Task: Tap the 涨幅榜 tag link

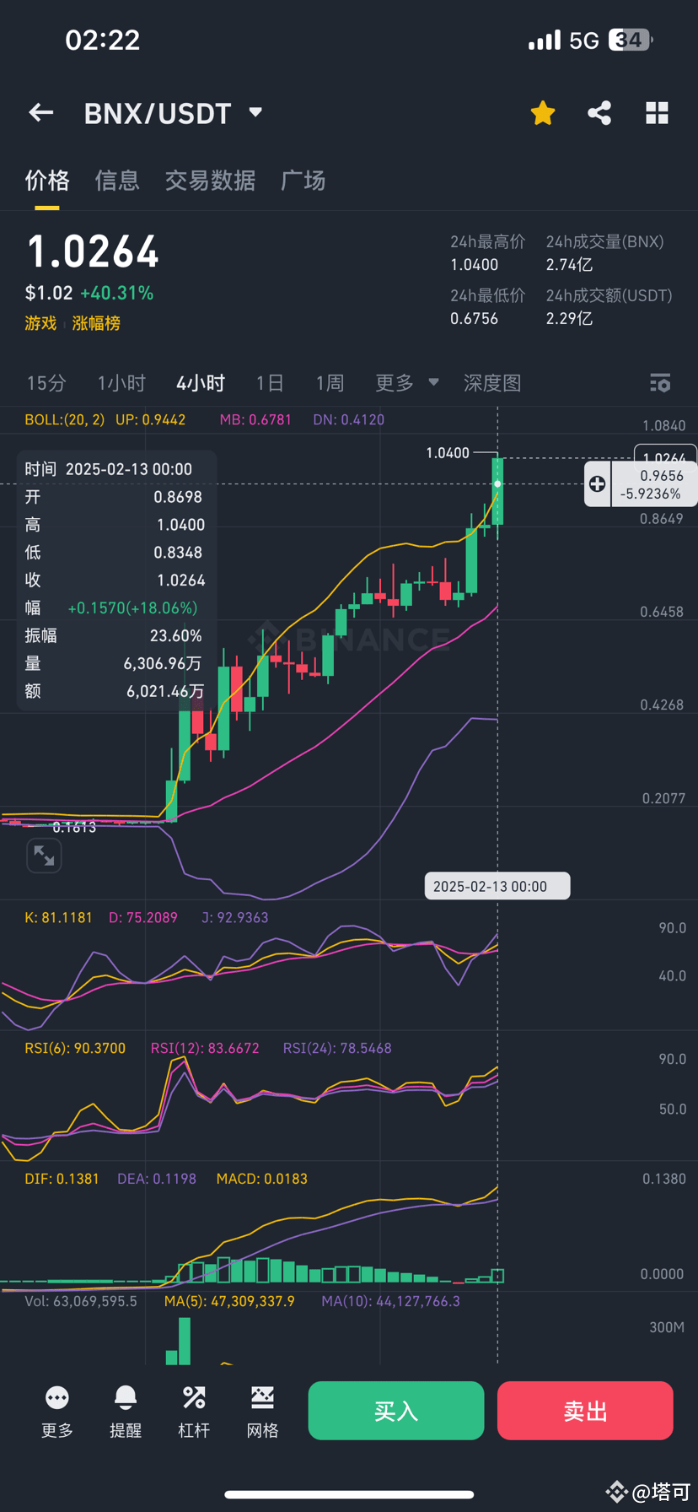Action: pyautogui.click(x=96, y=323)
